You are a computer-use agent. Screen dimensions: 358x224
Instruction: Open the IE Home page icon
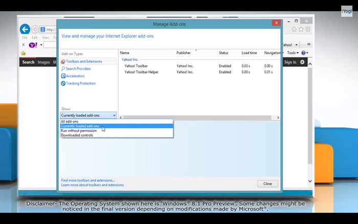click(x=294, y=30)
